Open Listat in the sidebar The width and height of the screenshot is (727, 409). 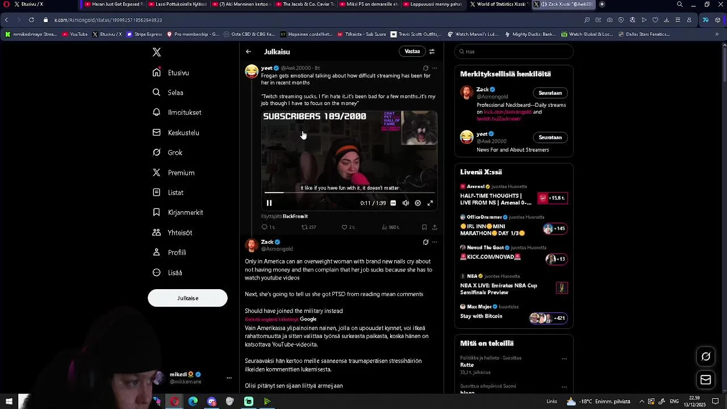pyautogui.click(x=168, y=193)
